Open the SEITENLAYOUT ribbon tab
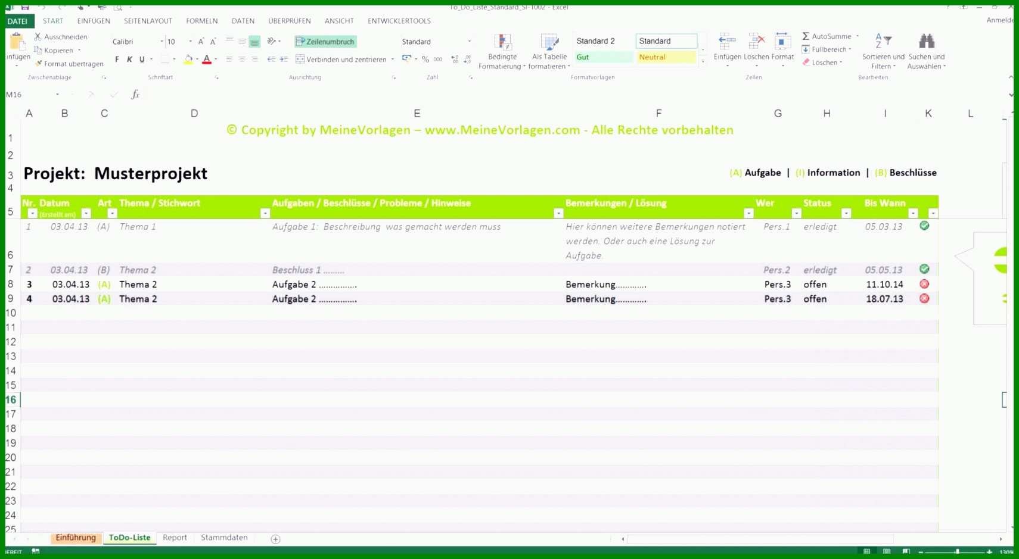This screenshot has width=1019, height=559. pos(148,21)
